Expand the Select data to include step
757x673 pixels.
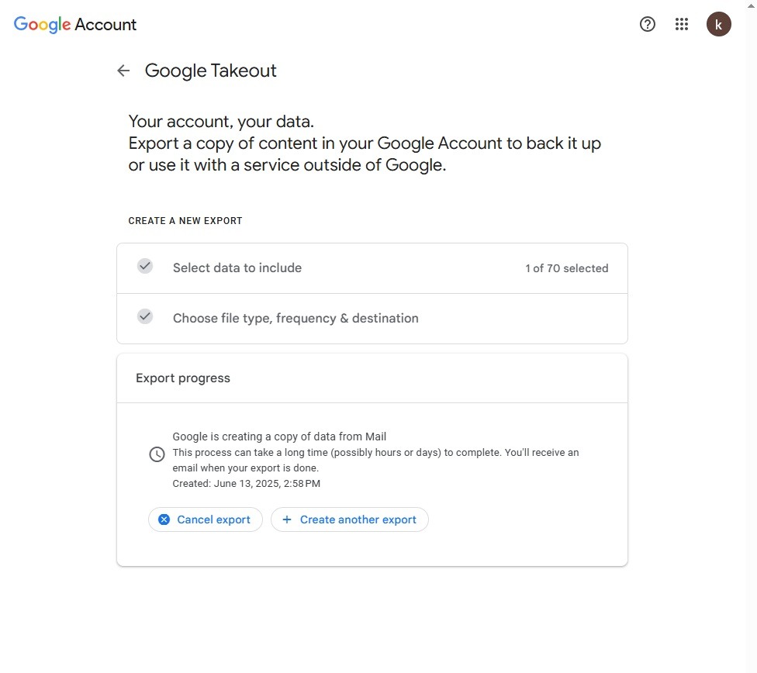(372, 268)
